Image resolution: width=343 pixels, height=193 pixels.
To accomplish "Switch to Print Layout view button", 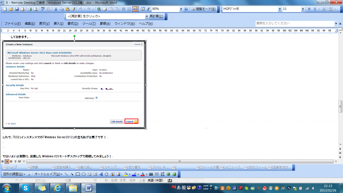I will click(11, 161).
